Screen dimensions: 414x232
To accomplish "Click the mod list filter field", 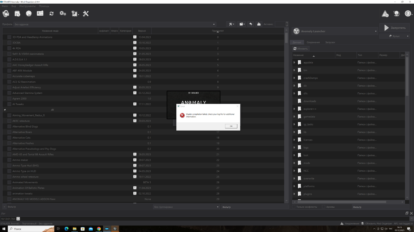I will [255, 207].
